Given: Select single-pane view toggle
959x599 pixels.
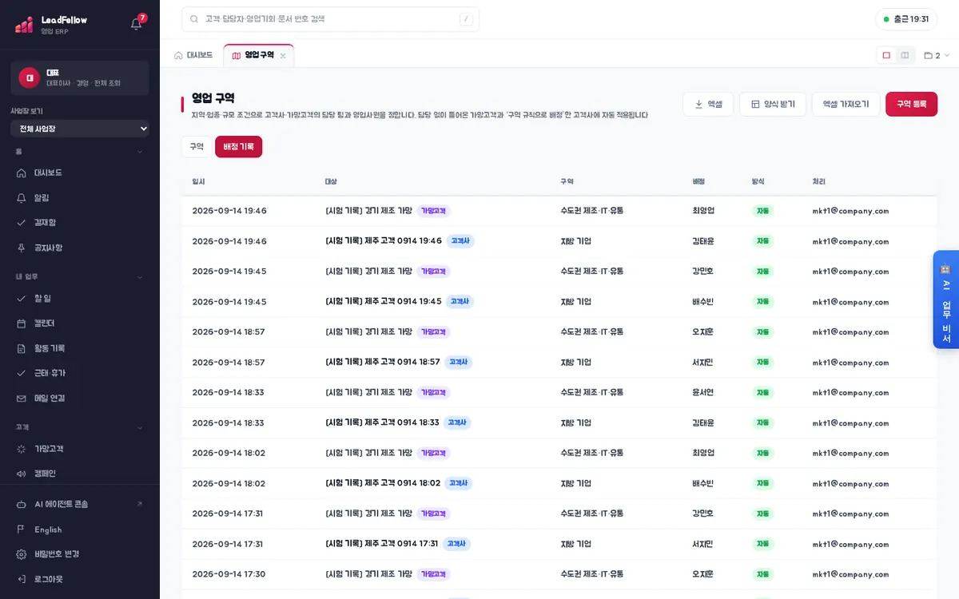Looking at the screenshot, I should point(886,55).
